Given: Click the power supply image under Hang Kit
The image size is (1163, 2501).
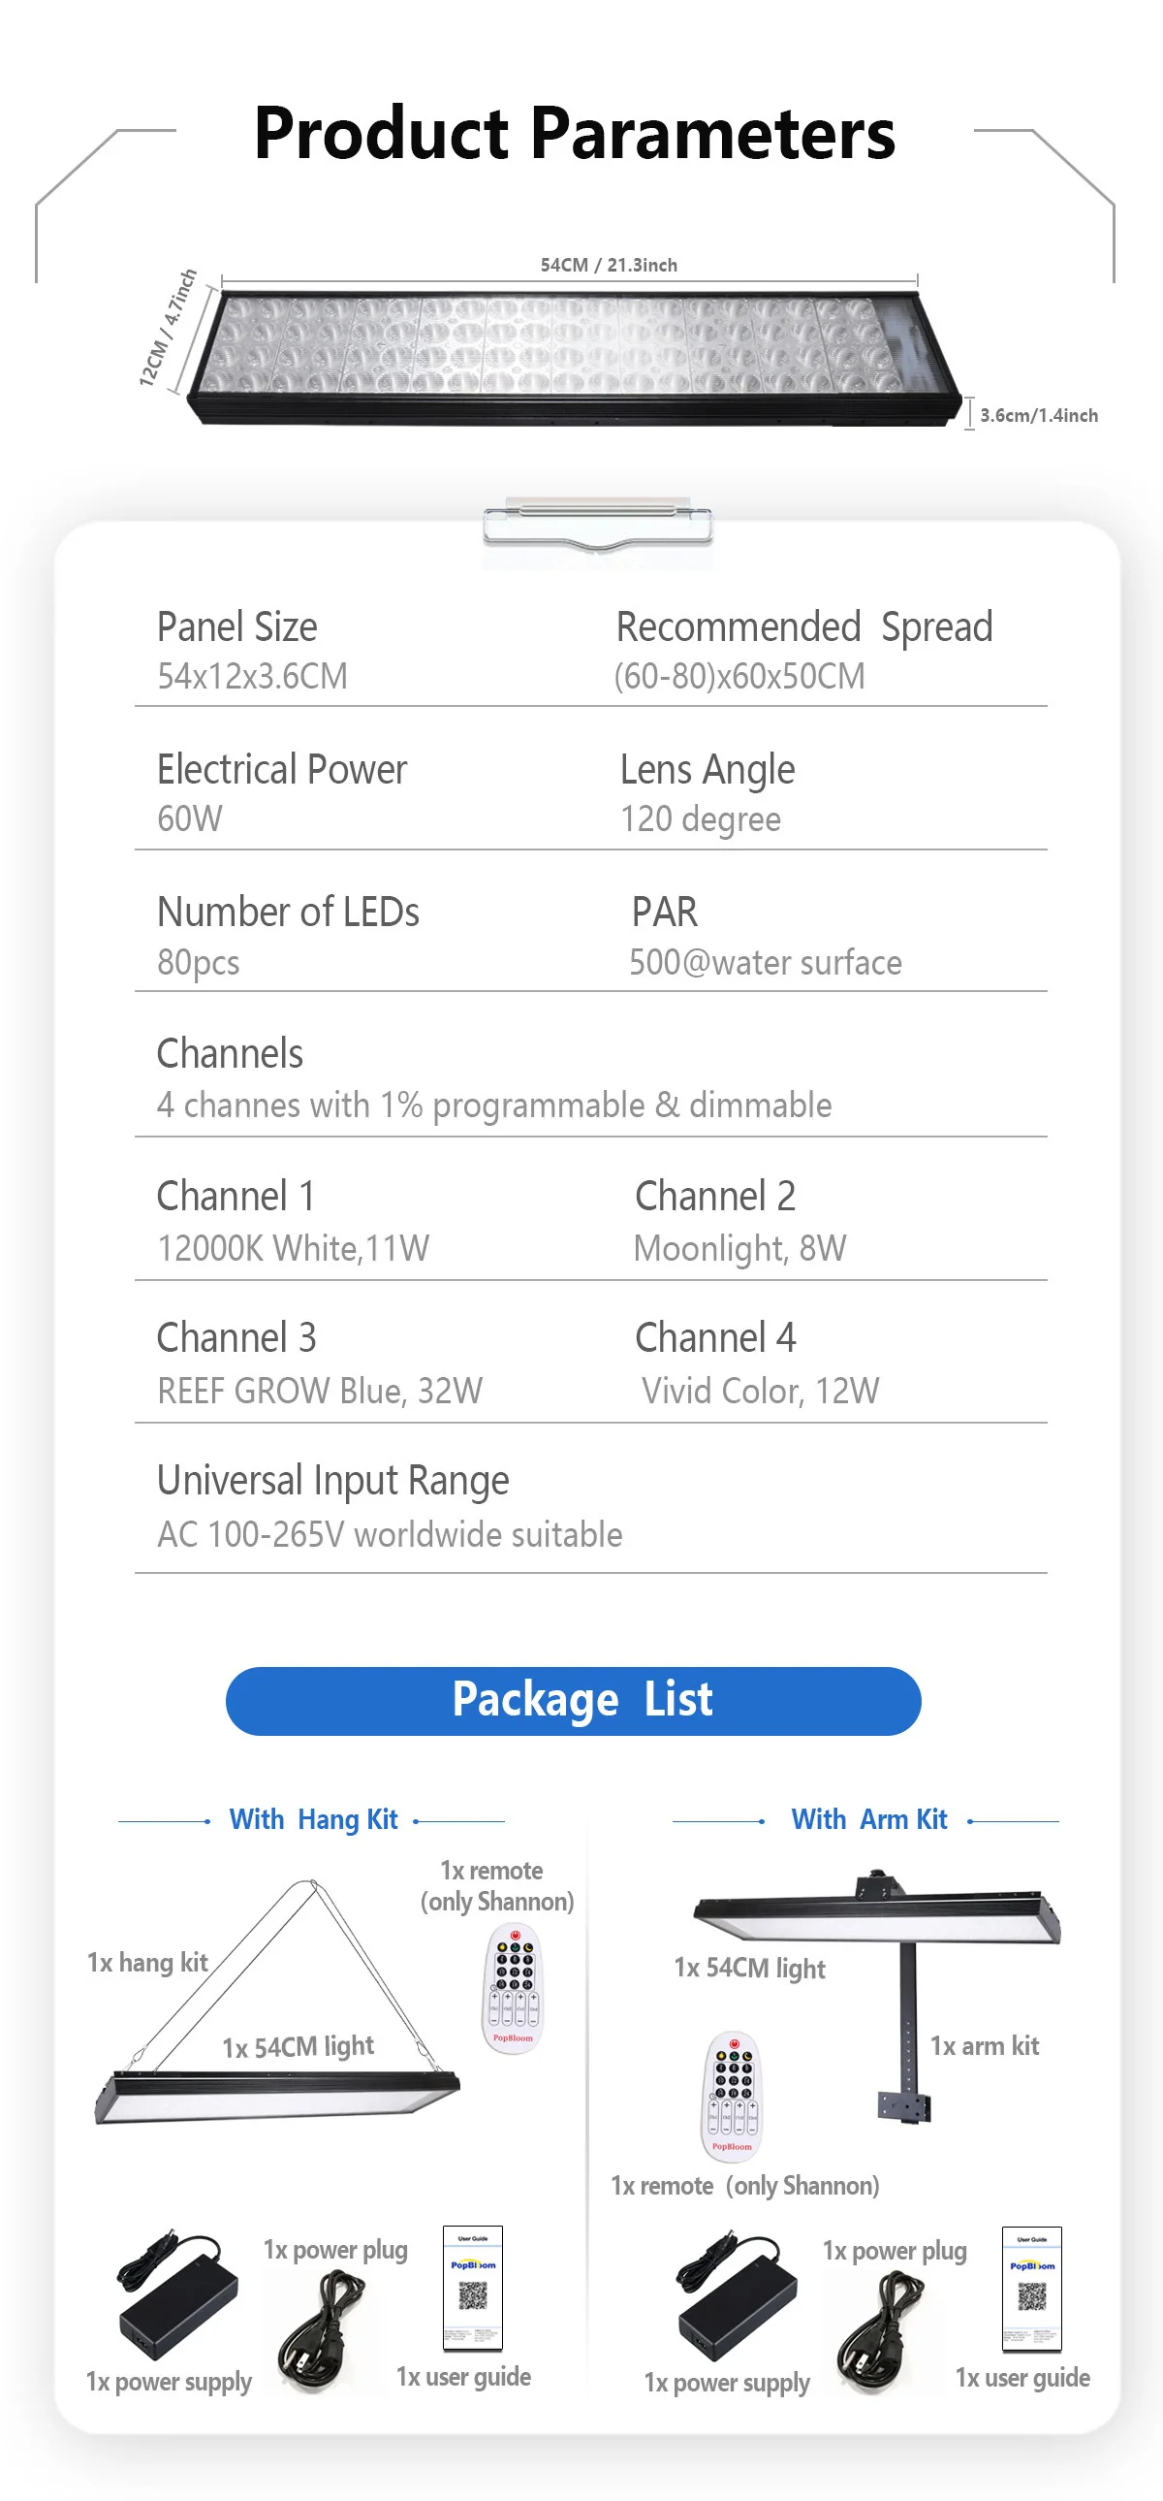Looking at the screenshot, I should 175,2297.
